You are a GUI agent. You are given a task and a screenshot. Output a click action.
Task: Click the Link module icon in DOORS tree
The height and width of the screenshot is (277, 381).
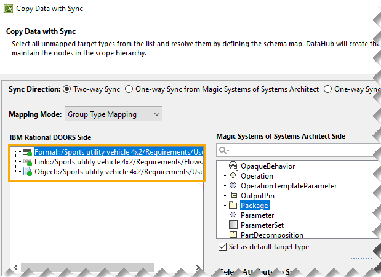click(28, 162)
